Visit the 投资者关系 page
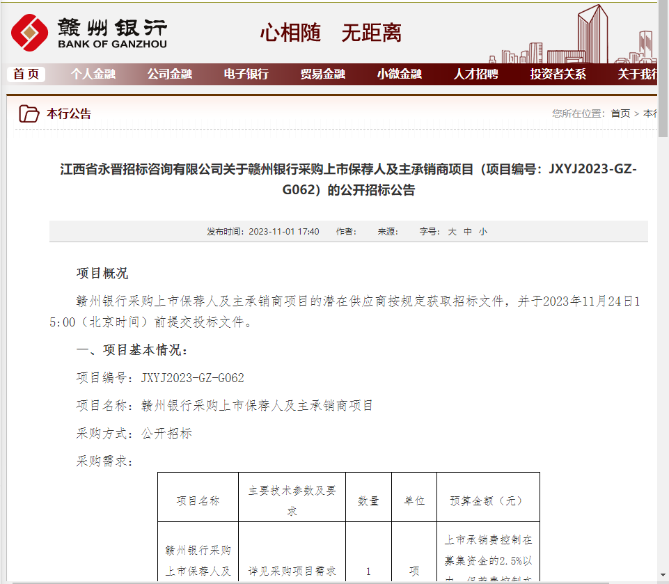 pos(557,75)
